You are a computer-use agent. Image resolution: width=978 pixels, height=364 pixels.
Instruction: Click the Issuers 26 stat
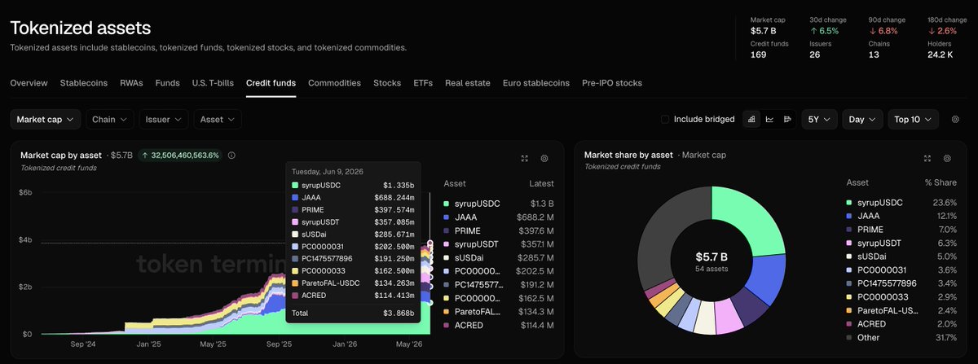coord(821,50)
